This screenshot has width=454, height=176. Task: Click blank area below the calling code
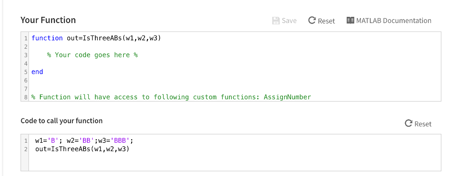235,162
